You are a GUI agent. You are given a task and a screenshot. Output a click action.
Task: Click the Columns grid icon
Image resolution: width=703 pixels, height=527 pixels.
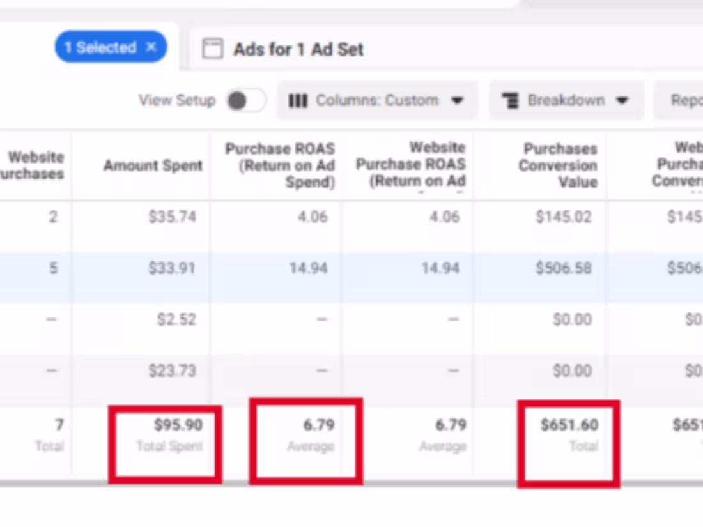298,101
